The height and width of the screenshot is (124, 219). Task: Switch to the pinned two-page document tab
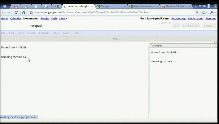coord(46,7)
